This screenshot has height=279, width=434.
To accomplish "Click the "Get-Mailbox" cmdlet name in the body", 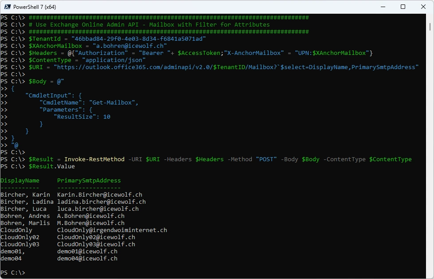I will (x=113, y=103).
